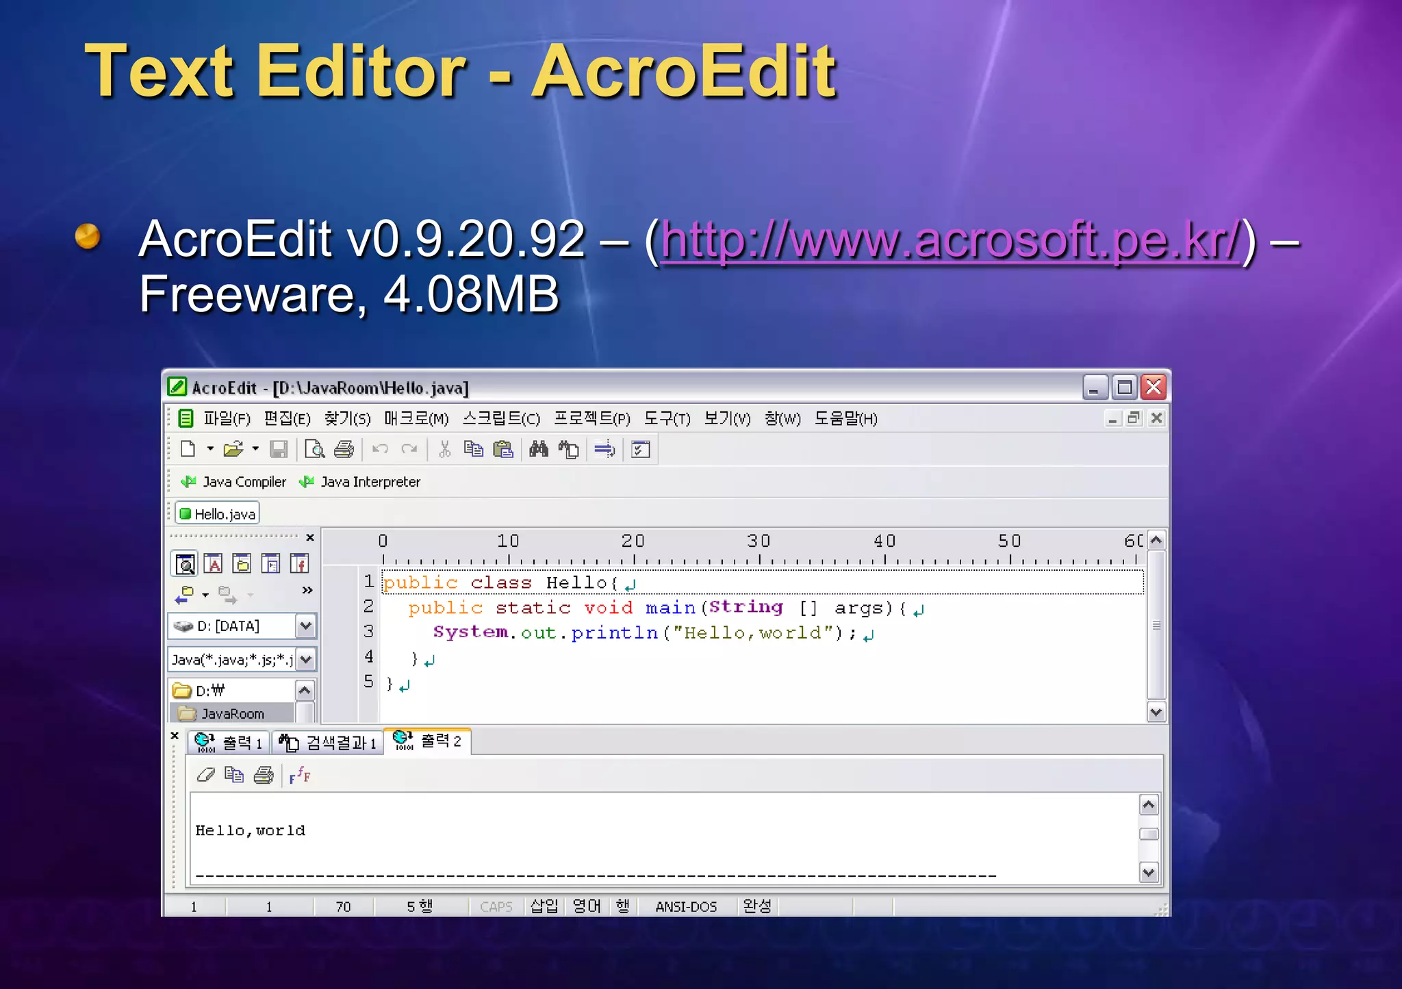The height and width of the screenshot is (989, 1402).
Task: Expand the Open folder dropdown arrow
Action: (x=255, y=449)
